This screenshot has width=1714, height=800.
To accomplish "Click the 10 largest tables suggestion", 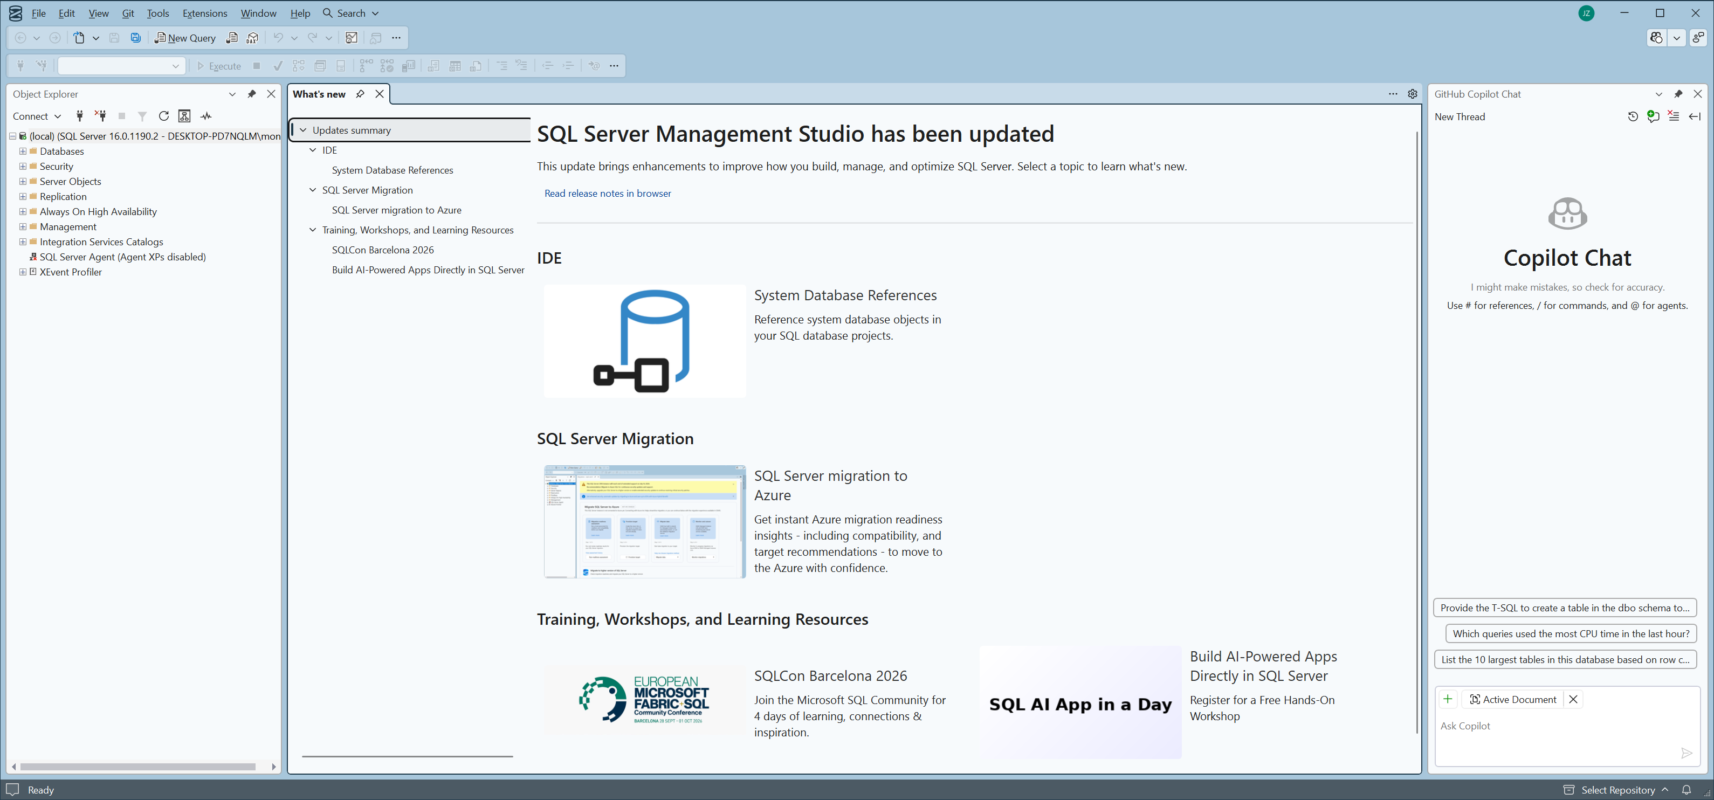I will coord(1565,660).
